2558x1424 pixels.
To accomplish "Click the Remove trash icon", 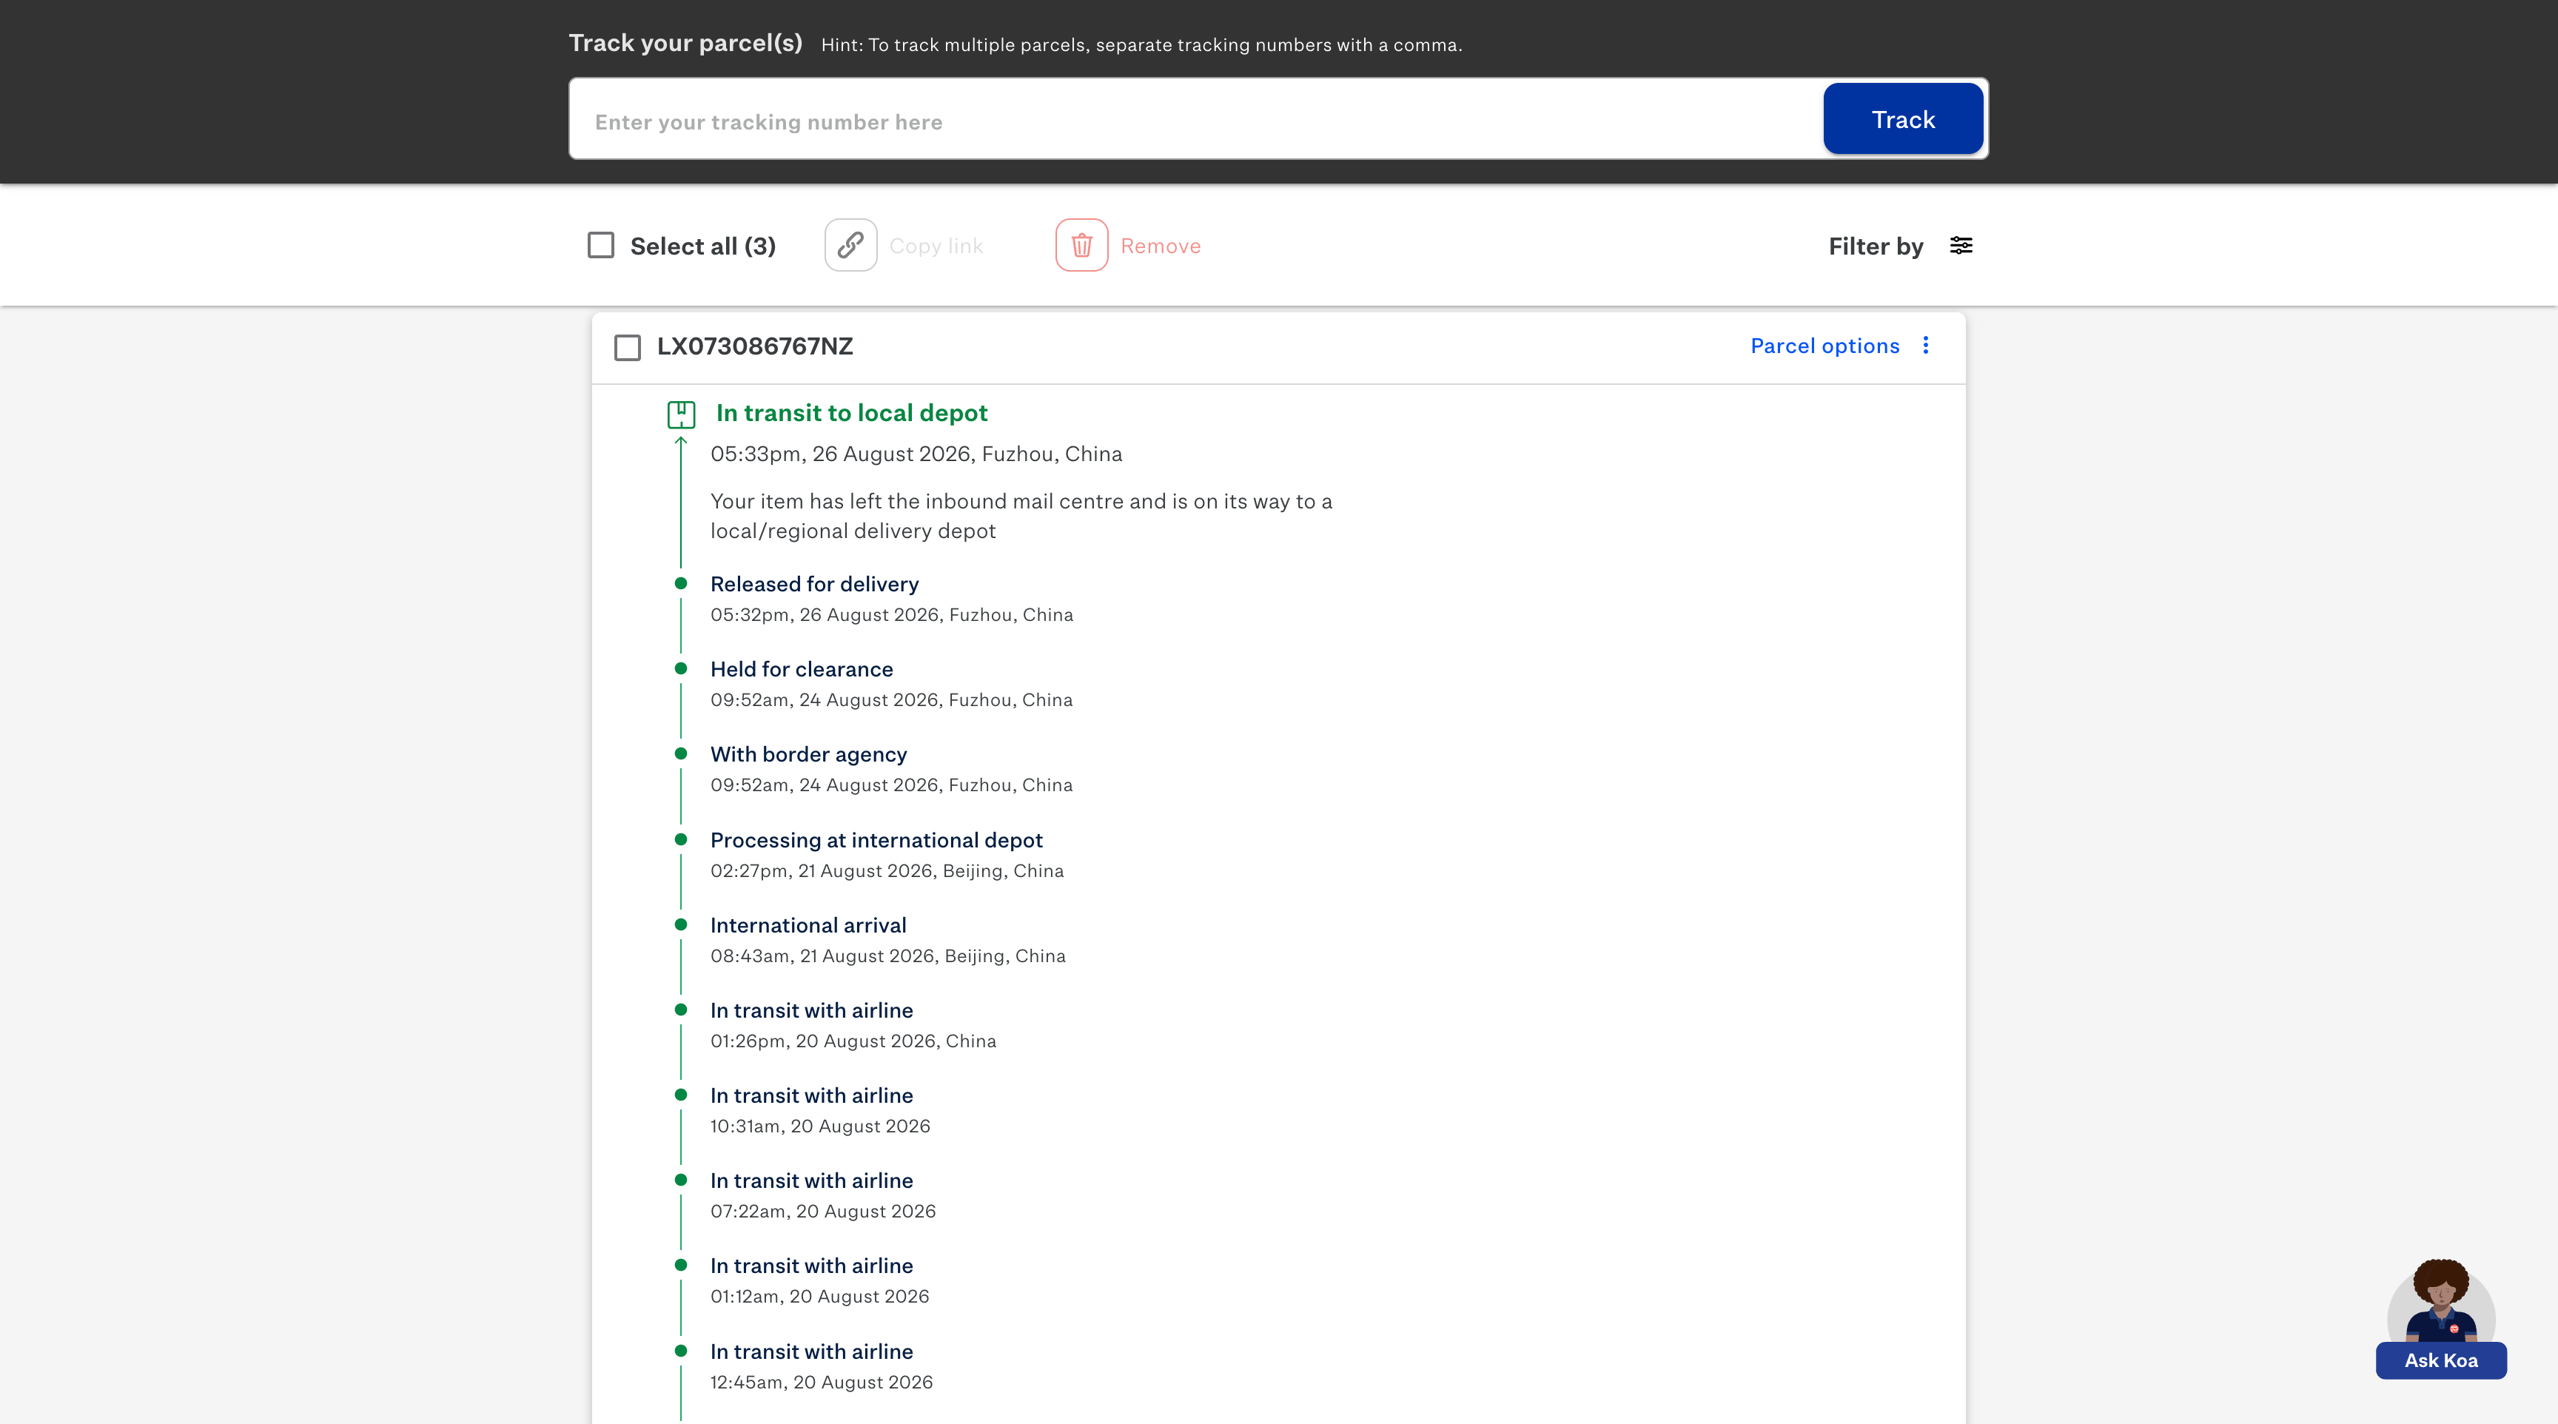I will point(1081,245).
